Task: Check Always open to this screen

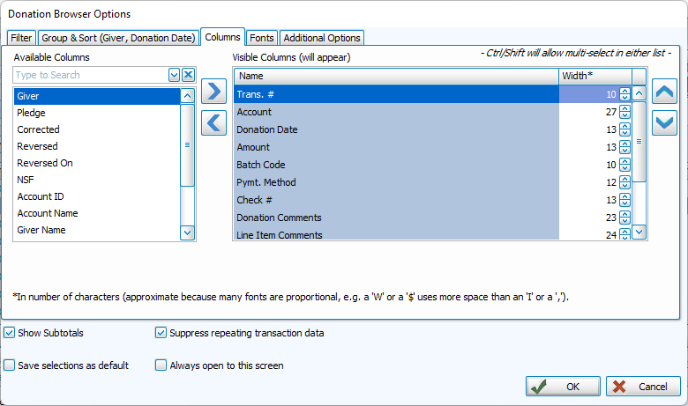Action: 161,365
